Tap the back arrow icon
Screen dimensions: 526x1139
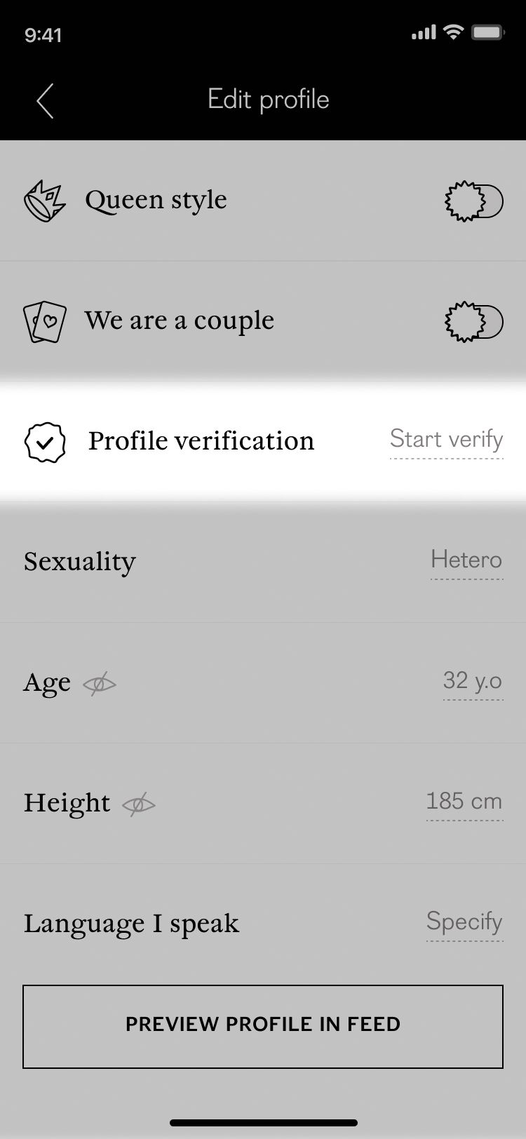click(x=45, y=101)
